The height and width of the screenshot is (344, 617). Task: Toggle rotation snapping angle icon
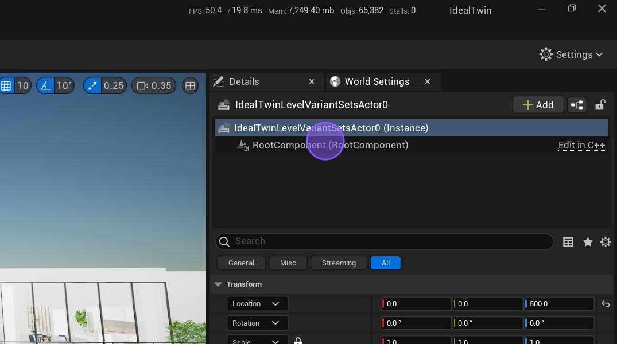pos(45,85)
